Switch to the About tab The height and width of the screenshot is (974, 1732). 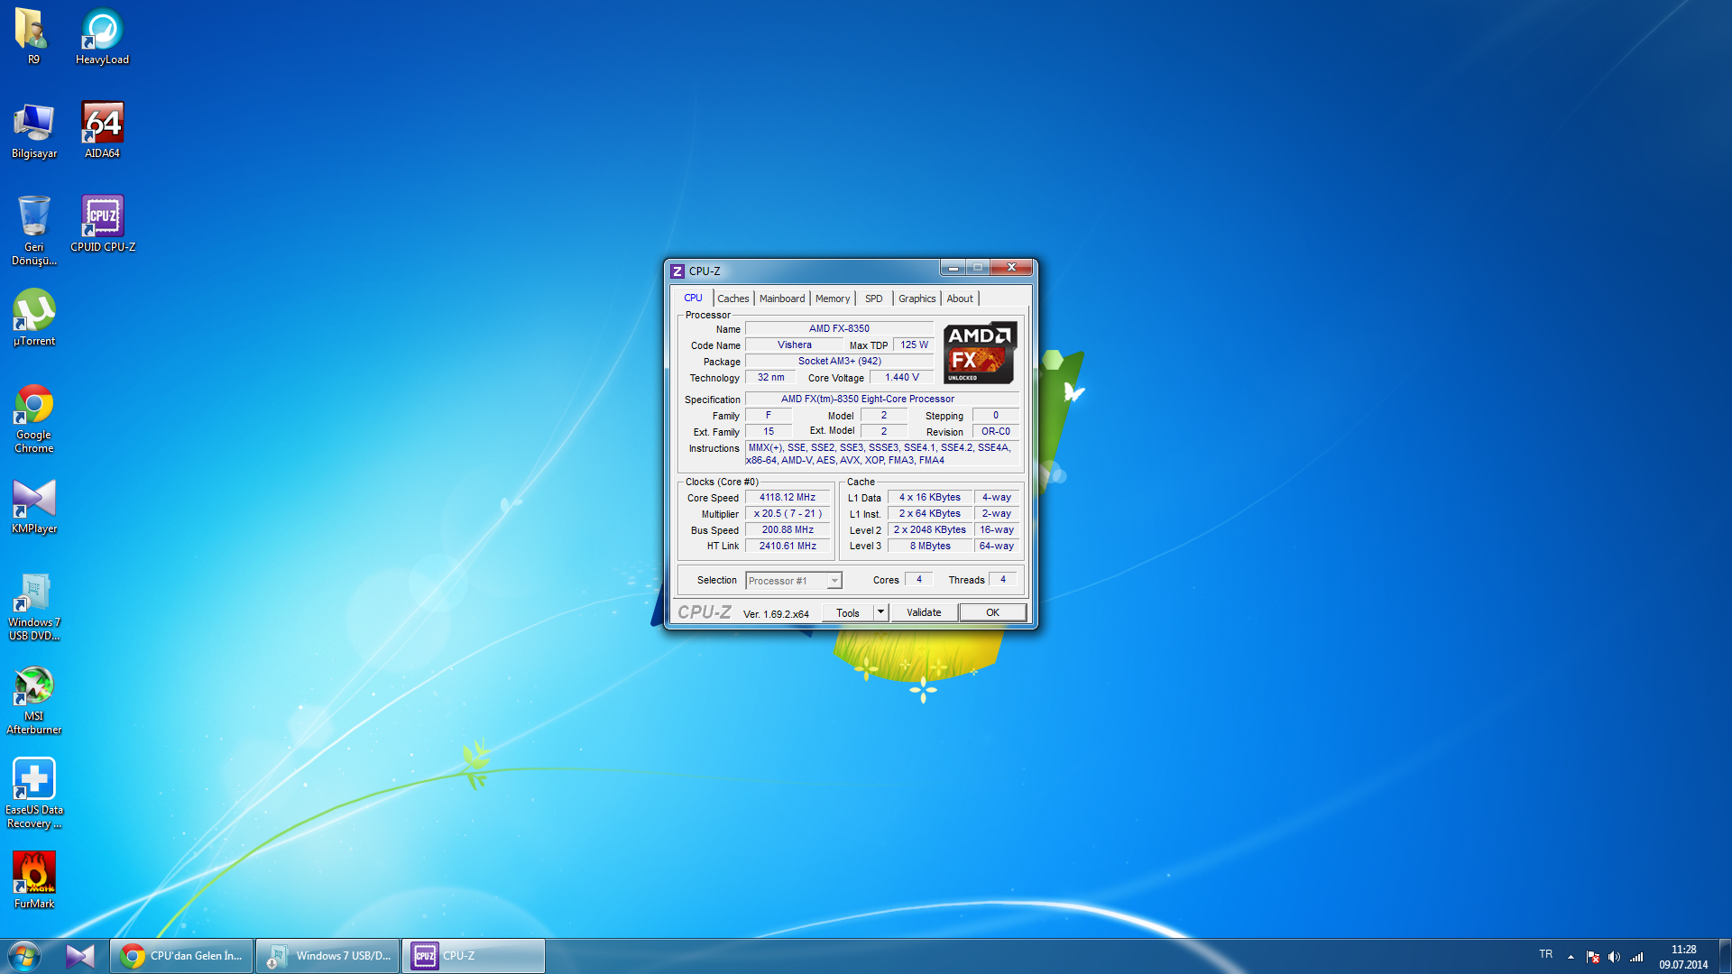959,299
